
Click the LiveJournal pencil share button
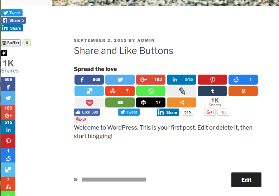point(182,91)
